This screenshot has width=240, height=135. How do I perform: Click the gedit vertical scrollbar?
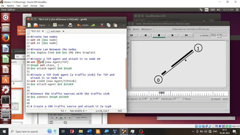[x=126, y=73]
